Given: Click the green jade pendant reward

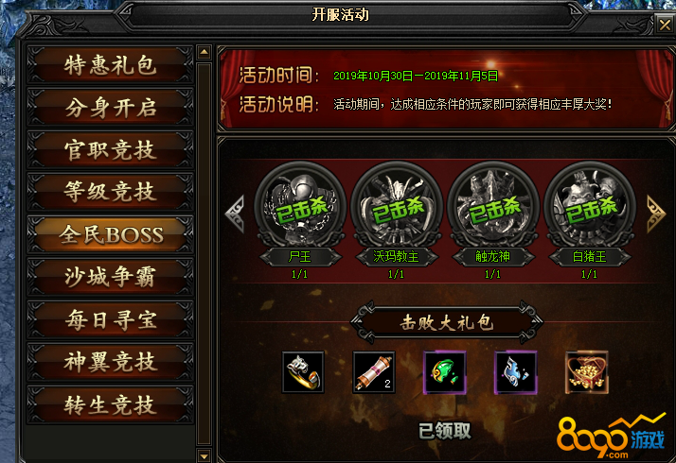Looking at the screenshot, I should (x=445, y=372).
